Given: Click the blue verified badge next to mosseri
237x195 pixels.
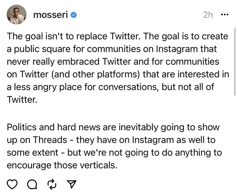Looking at the screenshot, I should (74, 15).
